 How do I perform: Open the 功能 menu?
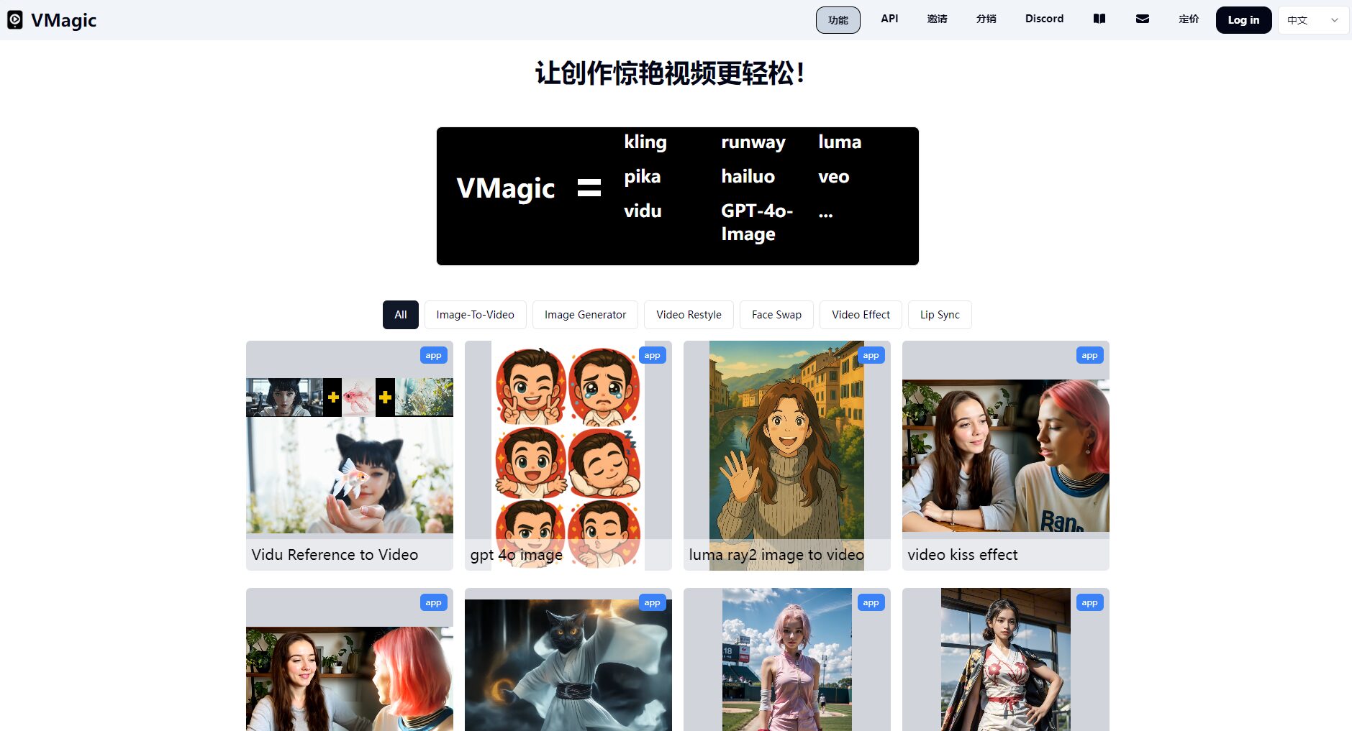838,20
